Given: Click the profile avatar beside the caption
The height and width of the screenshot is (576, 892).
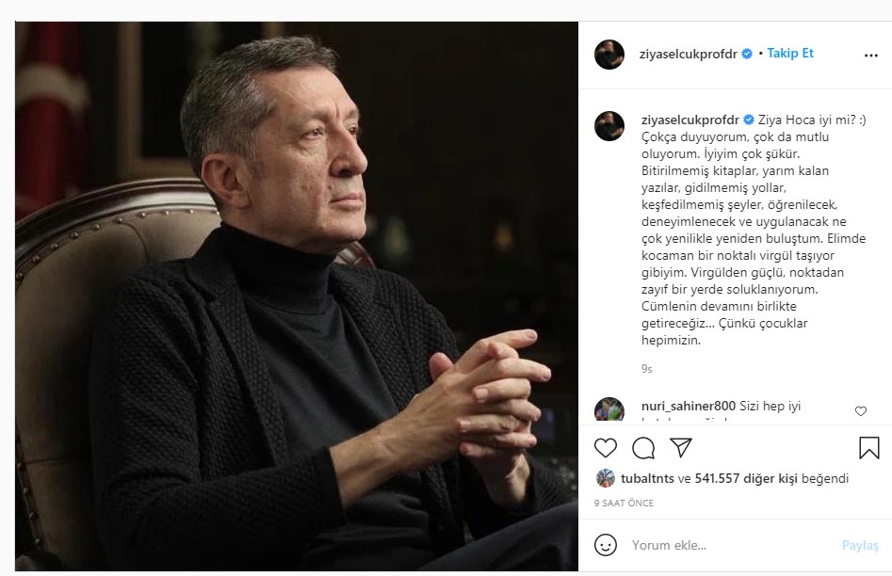Looking at the screenshot, I should pos(609,126).
